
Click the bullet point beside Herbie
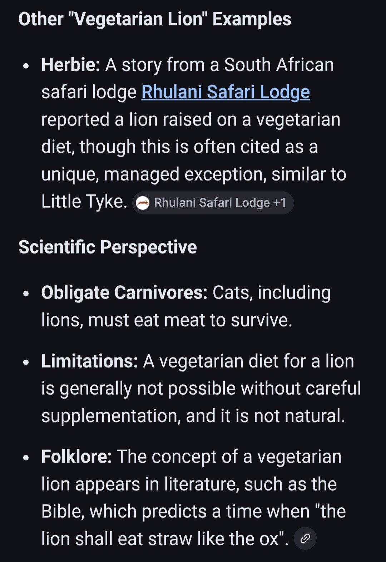[26, 66]
